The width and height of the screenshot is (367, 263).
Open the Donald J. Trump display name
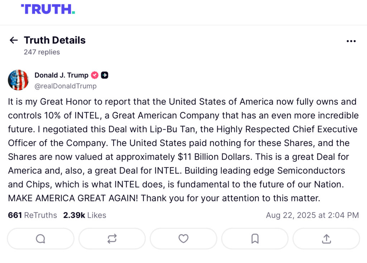pyautogui.click(x=62, y=75)
